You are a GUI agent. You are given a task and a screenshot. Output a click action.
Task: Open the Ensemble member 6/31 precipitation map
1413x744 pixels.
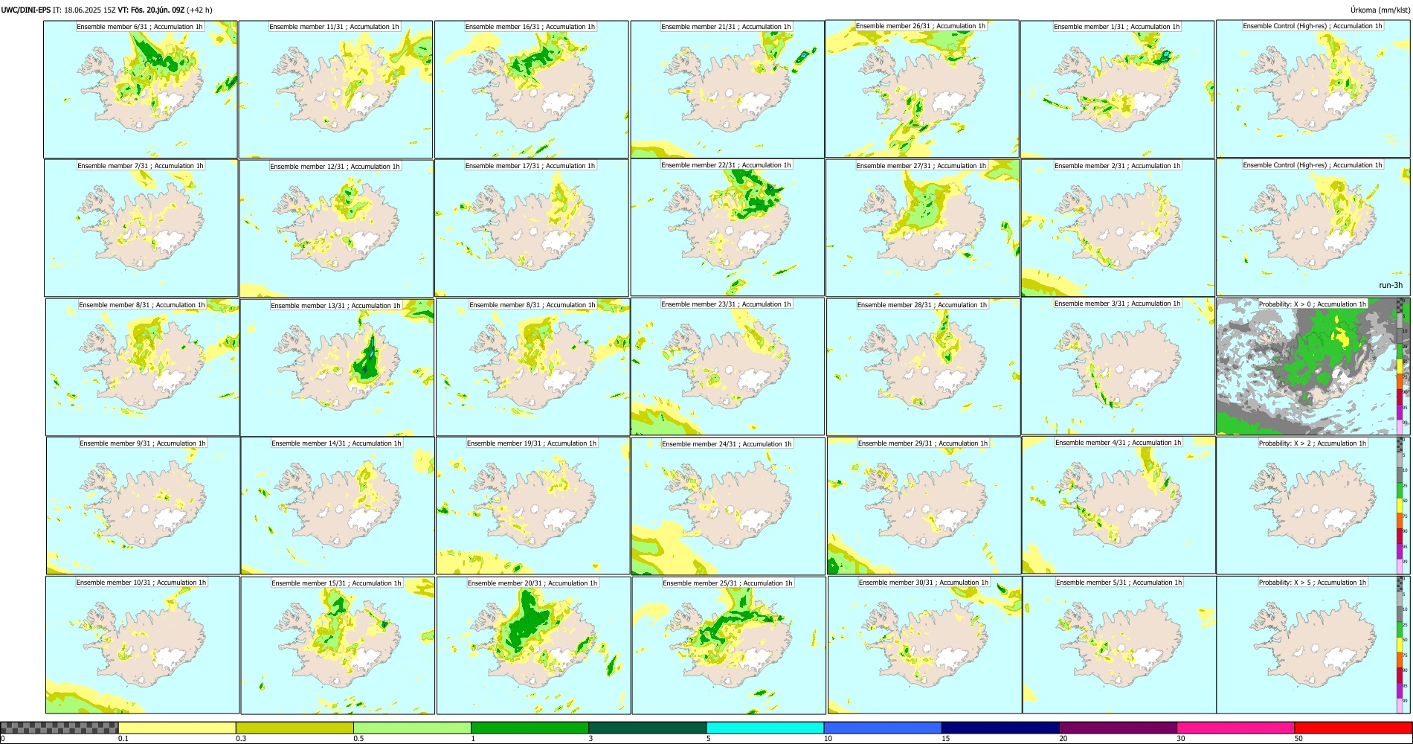pos(141,89)
